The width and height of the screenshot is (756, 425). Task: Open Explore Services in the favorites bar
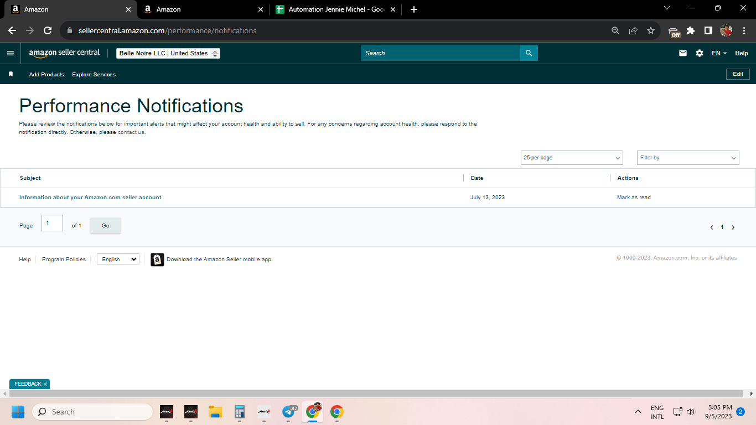[x=94, y=74]
